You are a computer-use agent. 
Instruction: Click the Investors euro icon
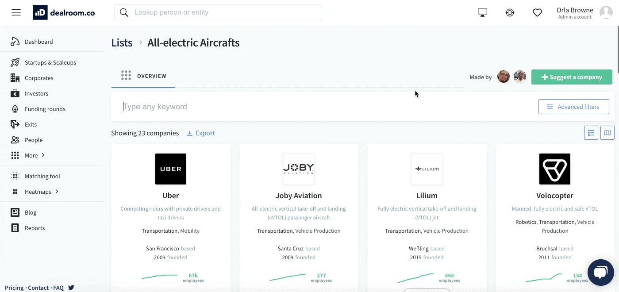click(15, 93)
